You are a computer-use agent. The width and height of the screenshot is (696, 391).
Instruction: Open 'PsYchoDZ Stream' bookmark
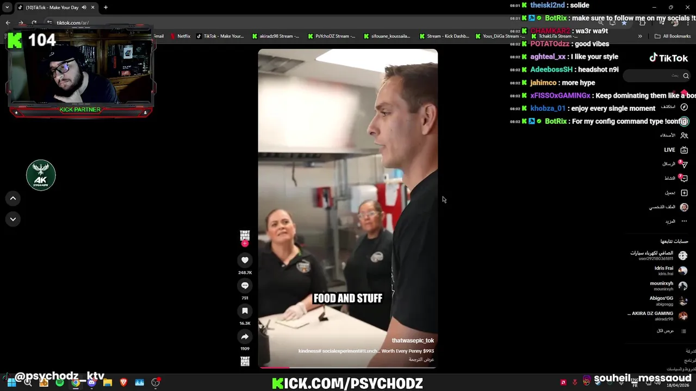tap(332, 36)
